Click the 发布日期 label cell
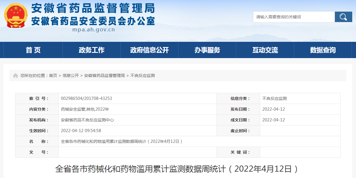Screen dimensions: 356x178 (x=238, y=109)
